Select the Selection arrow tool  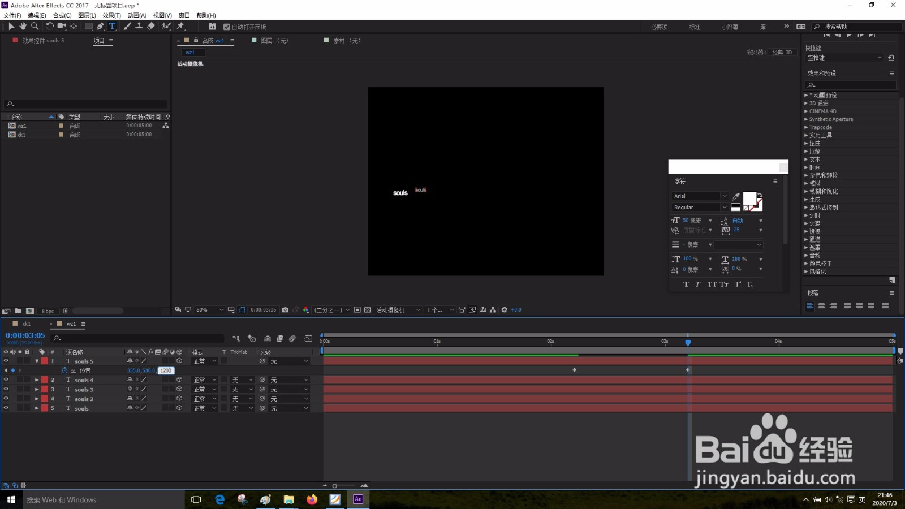[x=11, y=26]
